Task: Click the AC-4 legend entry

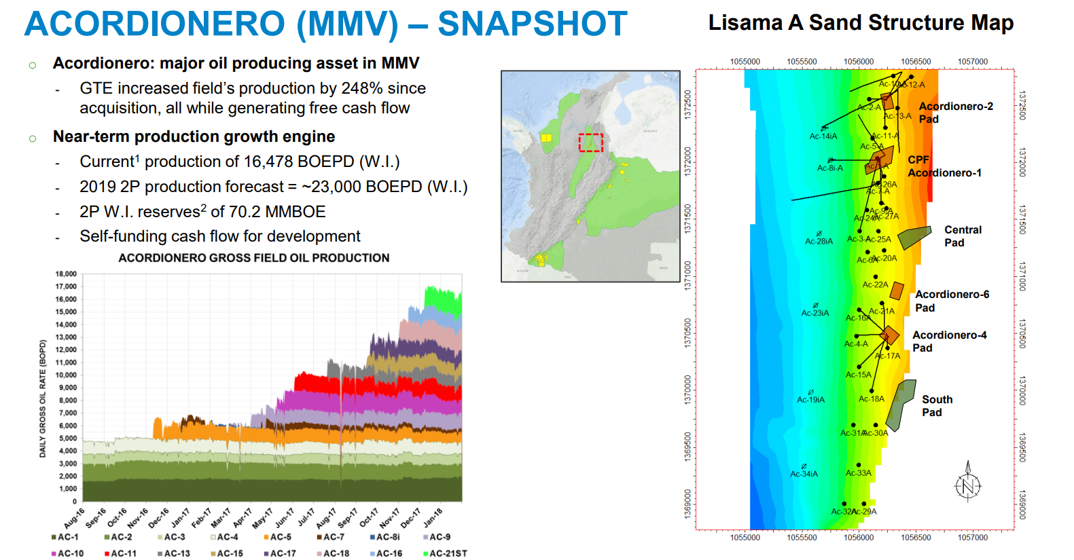Action: point(225,537)
